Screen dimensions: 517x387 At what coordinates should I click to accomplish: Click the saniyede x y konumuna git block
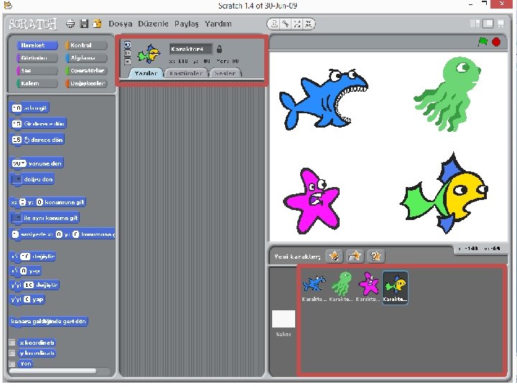coord(62,234)
